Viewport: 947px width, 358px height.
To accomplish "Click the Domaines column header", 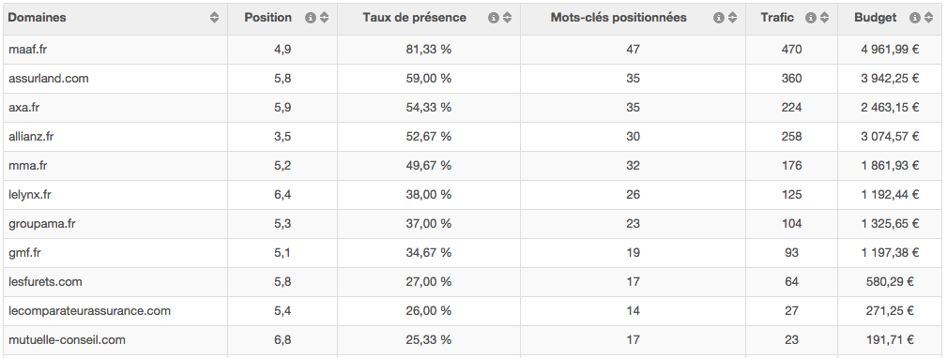I will (x=37, y=18).
